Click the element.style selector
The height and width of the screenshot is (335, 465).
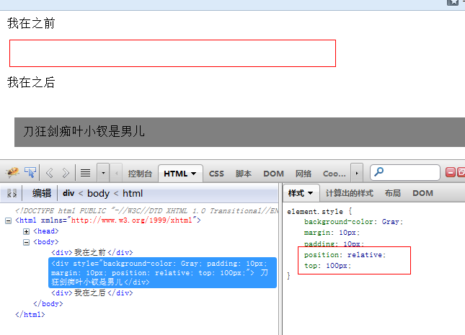(315, 212)
